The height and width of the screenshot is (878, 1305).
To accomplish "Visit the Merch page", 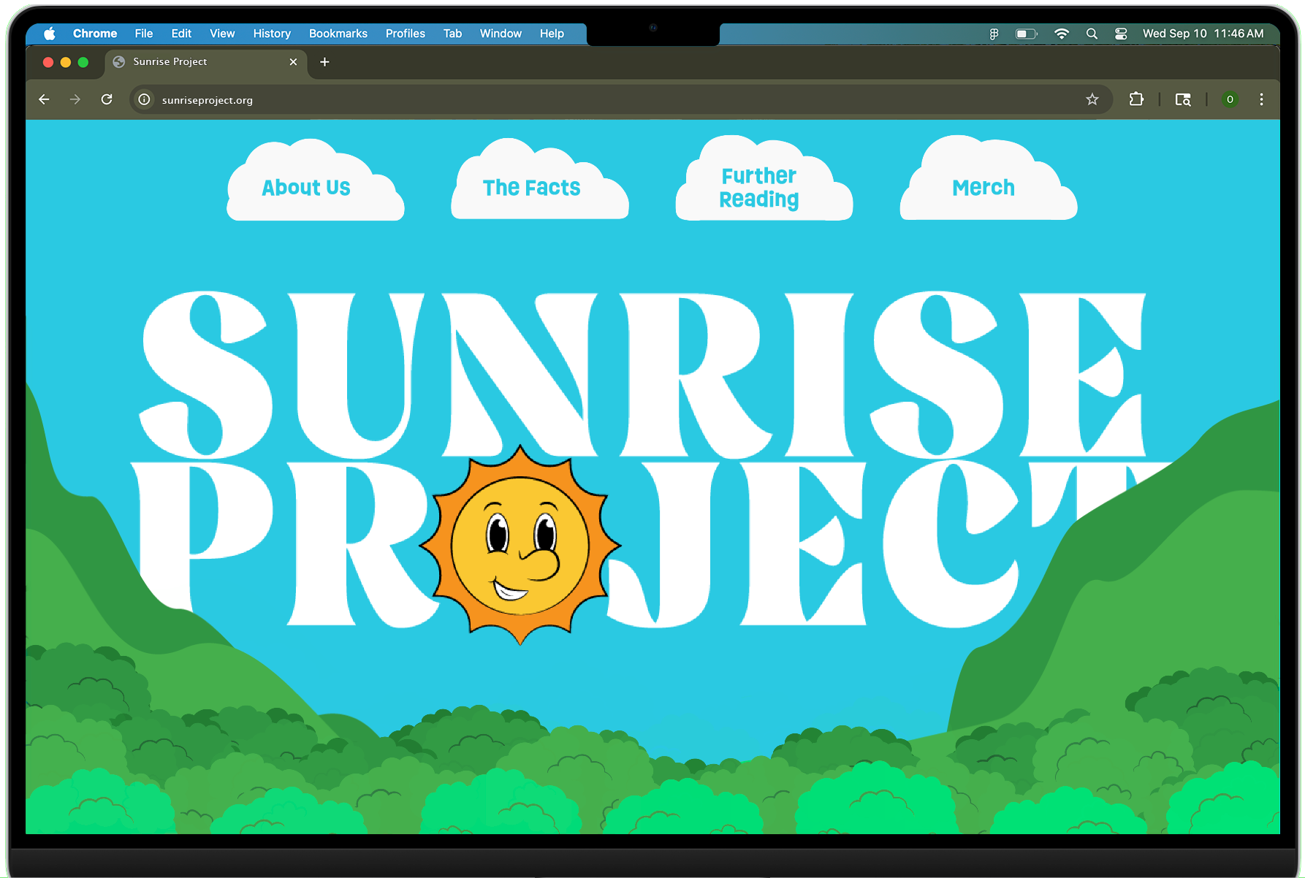I will (983, 188).
